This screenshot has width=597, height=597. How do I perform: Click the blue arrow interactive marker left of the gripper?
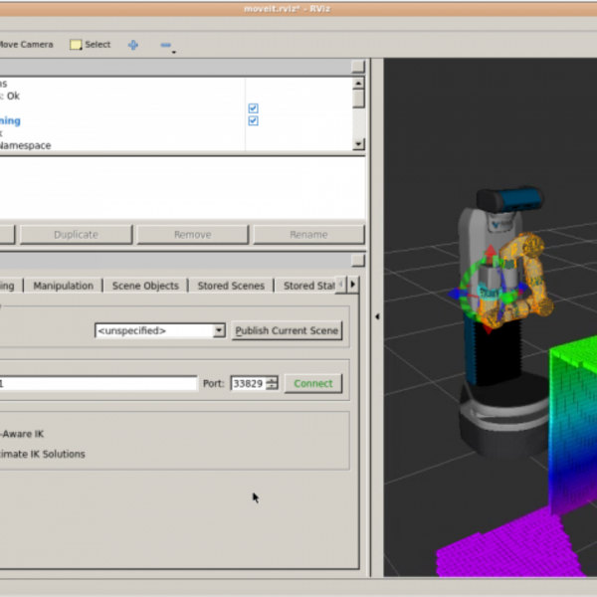point(456,294)
